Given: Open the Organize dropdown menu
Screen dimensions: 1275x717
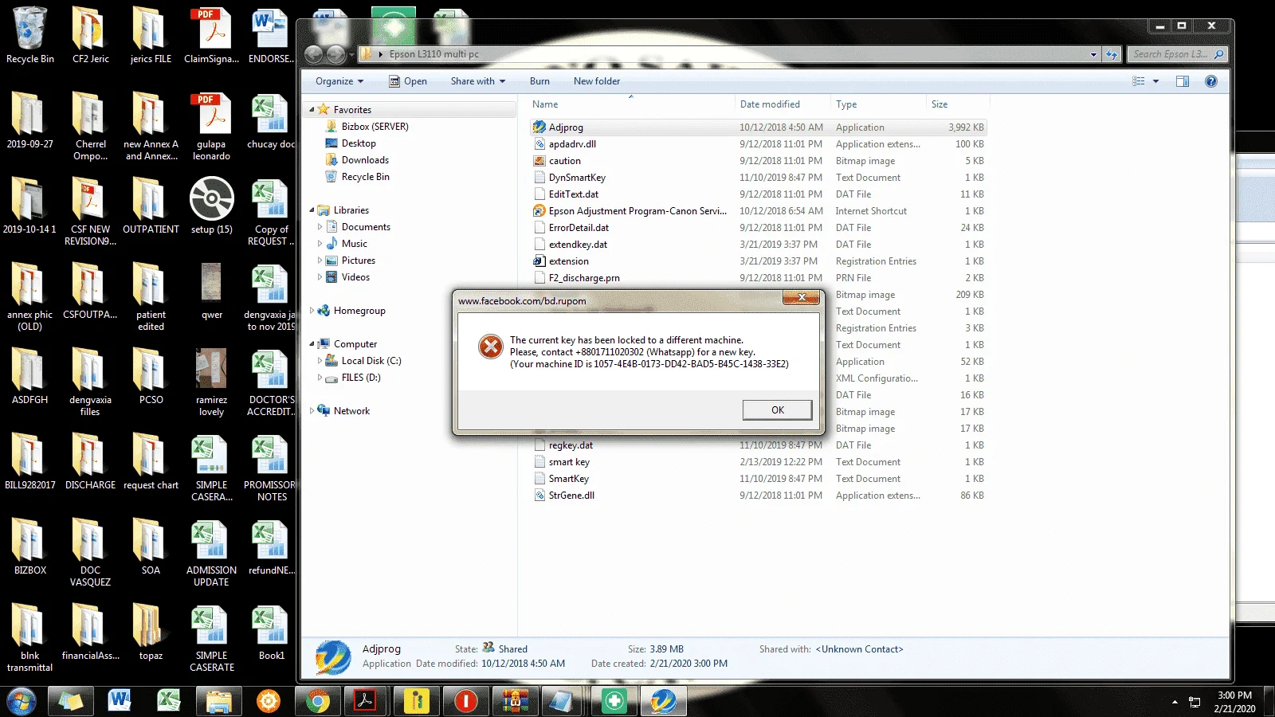Looking at the screenshot, I should 339,81.
